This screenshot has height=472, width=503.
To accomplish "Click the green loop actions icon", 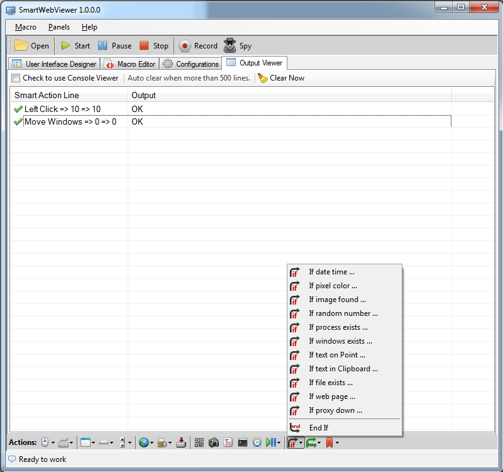I will pyautogui.click(x=311, y=443).
